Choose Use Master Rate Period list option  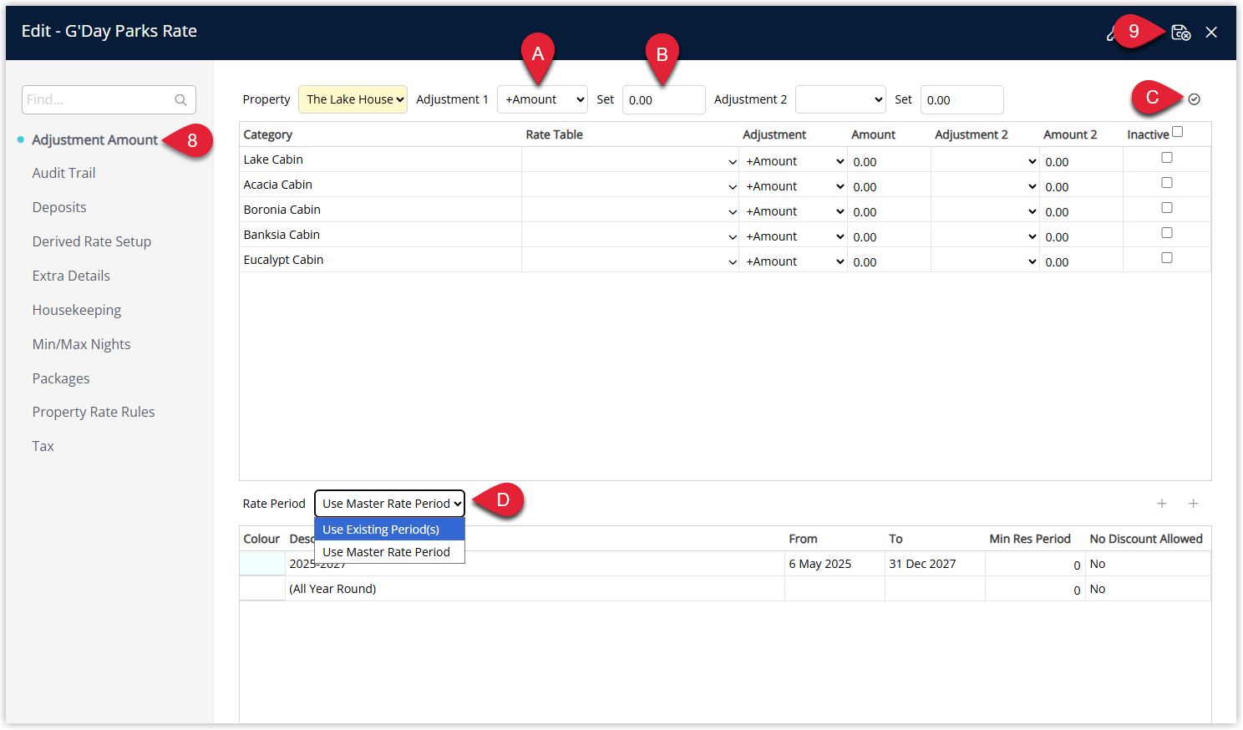[x=389, y=552]
